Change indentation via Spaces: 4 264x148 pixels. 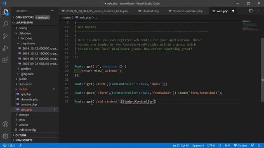tap(198, 146)
